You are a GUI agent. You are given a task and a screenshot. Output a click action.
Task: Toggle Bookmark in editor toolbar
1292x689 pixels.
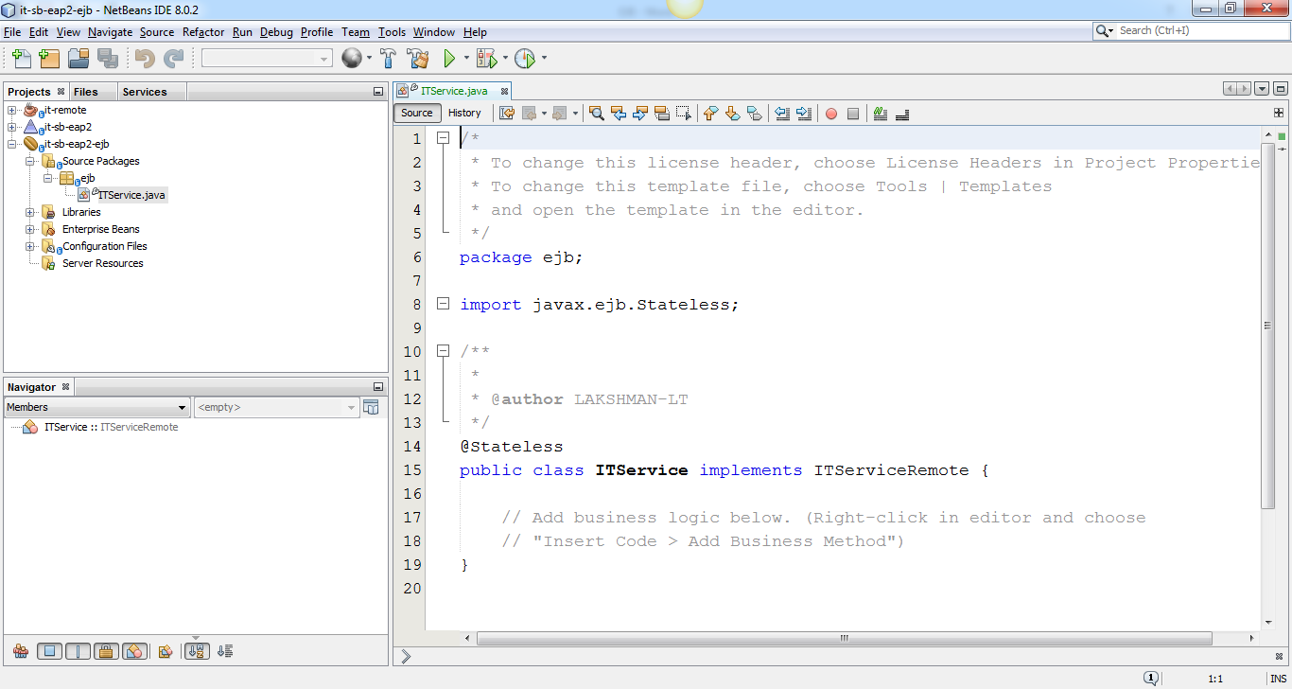(x=754, y=114)
